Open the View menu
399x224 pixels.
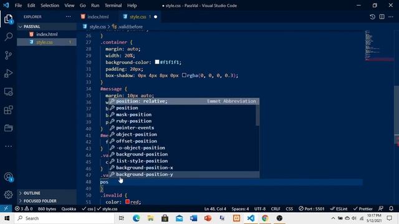pyautogui.click(x=69, y=6)
